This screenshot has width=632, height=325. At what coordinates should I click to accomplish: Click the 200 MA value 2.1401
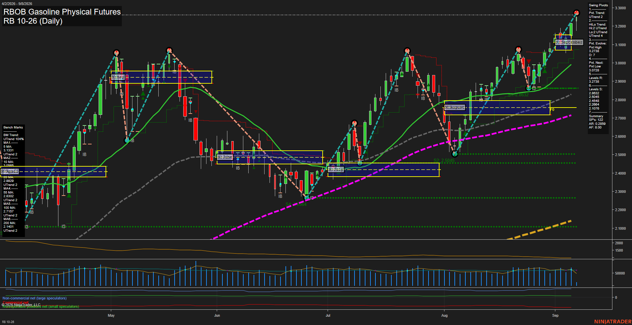point(9,227)
